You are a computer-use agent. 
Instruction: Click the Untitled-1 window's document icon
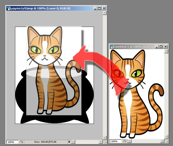click(112, 47)
